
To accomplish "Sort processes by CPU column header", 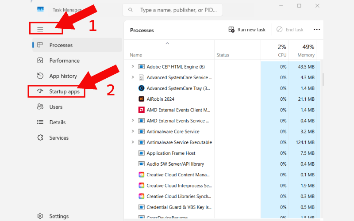I will coord(282,55).
